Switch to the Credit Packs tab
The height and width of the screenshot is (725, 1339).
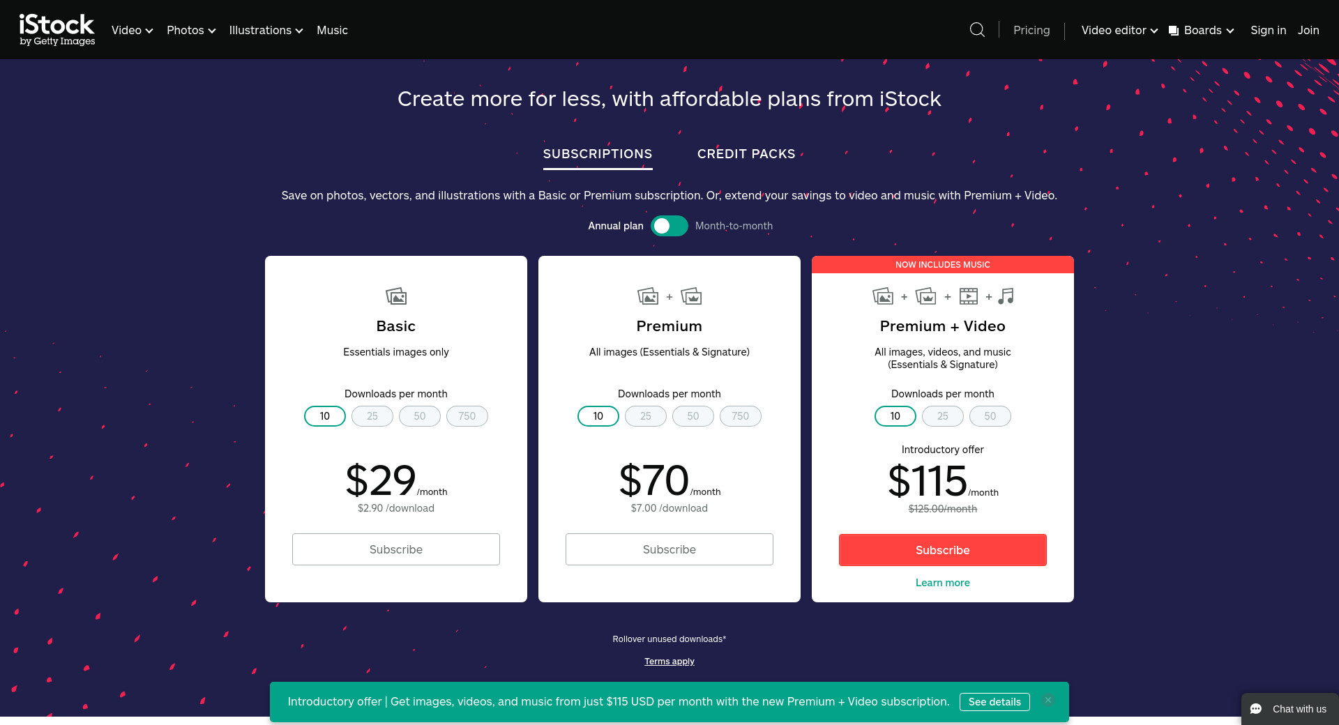point(746,154)
